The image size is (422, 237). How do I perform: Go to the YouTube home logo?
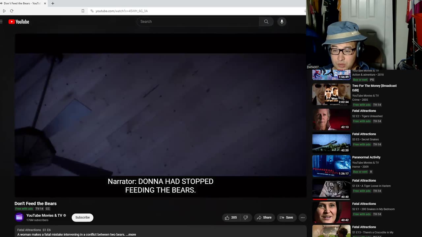pos(19,22)
